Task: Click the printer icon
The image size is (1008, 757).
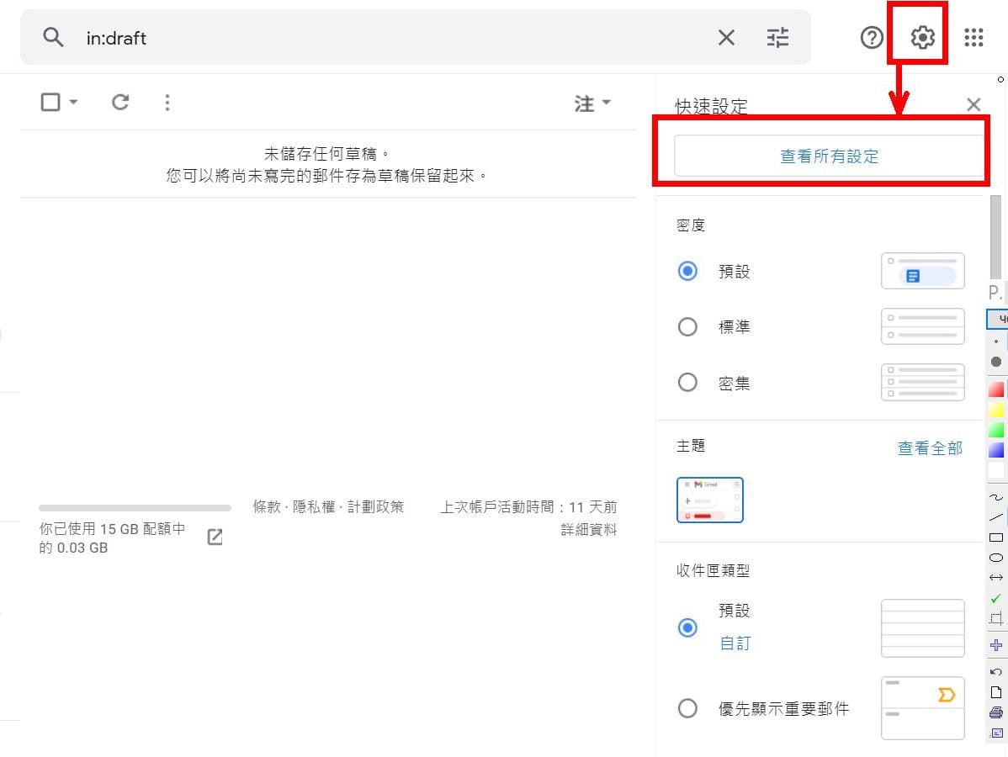Action: coord(995,712)
